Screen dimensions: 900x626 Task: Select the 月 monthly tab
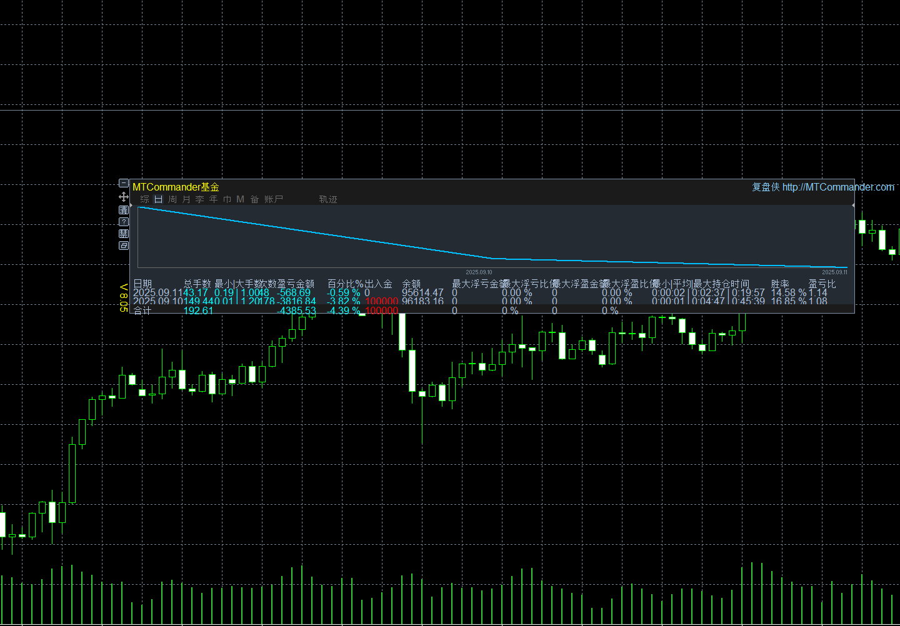click(186, 199)
